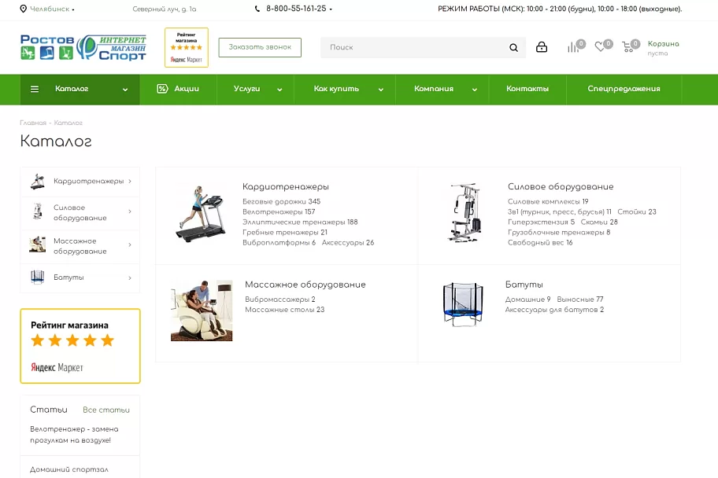
Task: Expand Кардиотренажеры in the sidebar
Action: pyautogui.click(x=80, y=181)
